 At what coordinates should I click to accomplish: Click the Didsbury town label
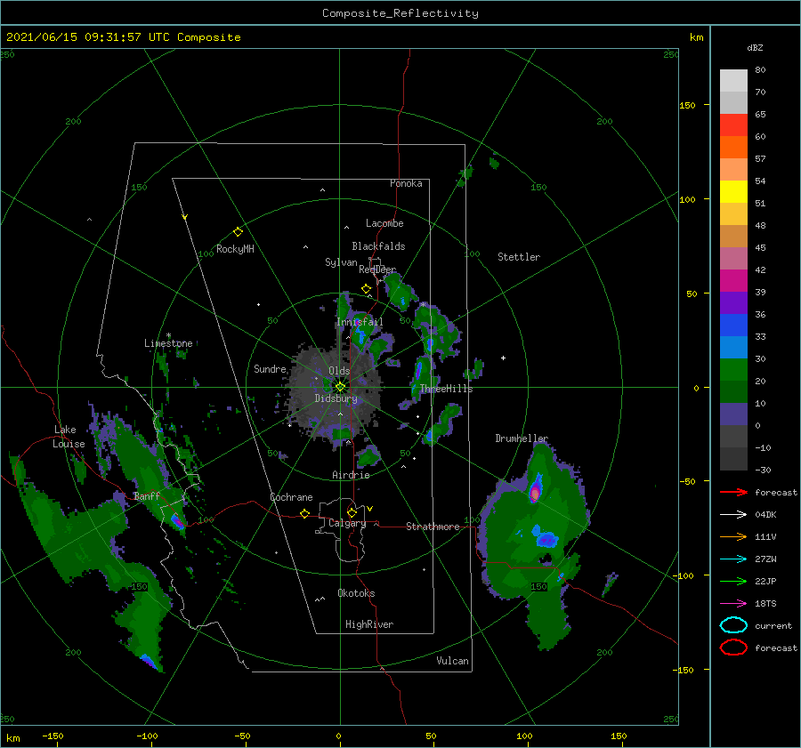[x=336, y=398]
